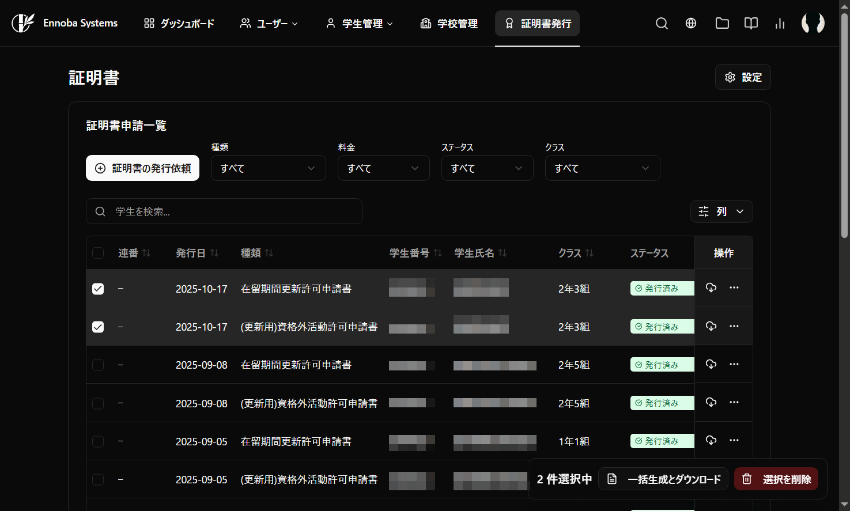Go to the ダッシュボード page
850x511 pixels.
tap(179, 24)
